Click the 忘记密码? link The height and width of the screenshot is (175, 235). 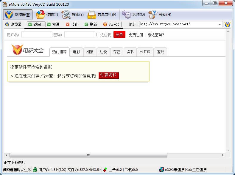point(156,35)
